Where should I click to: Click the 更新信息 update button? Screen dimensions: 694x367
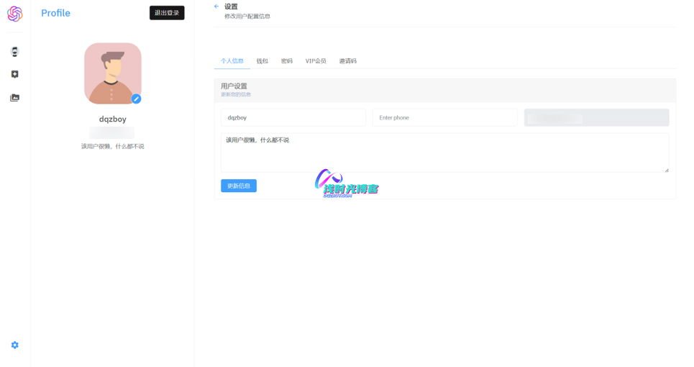(239, 186)
